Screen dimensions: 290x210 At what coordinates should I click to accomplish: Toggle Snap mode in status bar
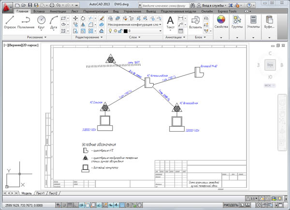[64, 205]
